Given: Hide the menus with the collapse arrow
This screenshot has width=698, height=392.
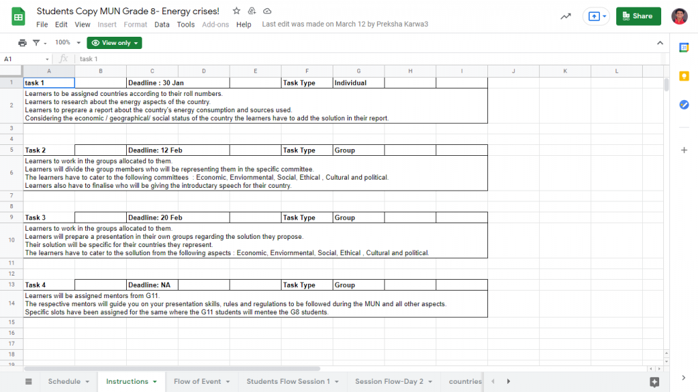Looking at the screenshot, I should pyautogui.click(x=660, y=43).
